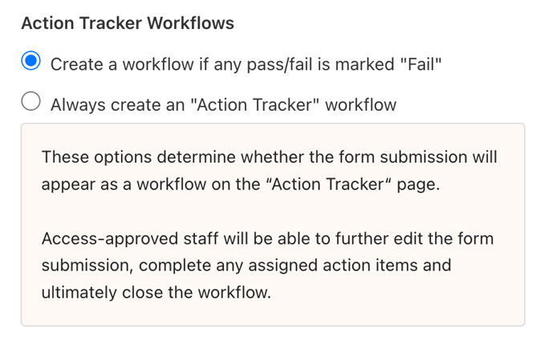
Task: Select the "Create a workflow if any pass/fail" radio button
Action: tap(31, 63)
